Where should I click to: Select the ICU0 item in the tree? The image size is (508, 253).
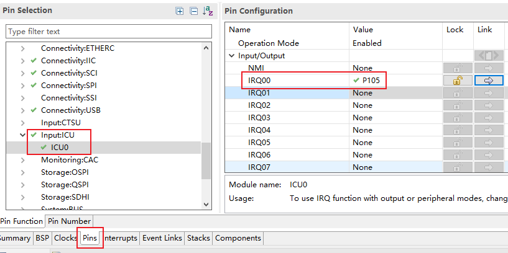[60, 147]
